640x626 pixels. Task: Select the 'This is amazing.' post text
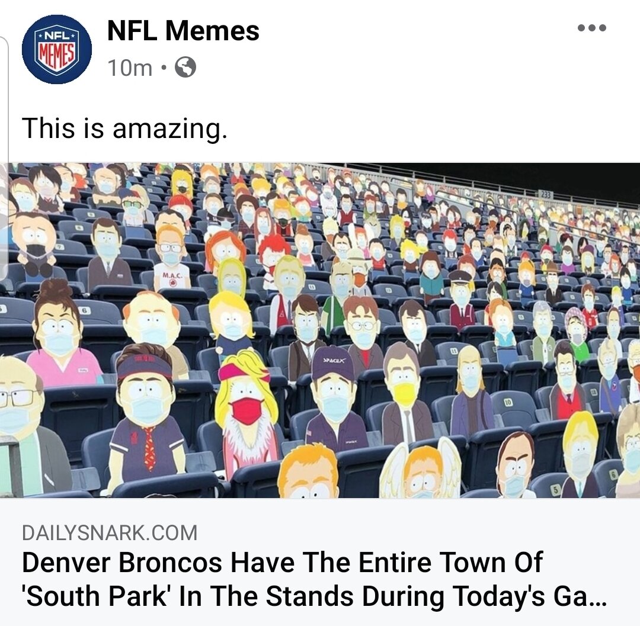124,128
